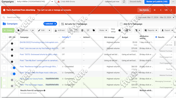The width and height of the screenshot is (176, 98).
Task: Click info icon beside Results from 62 campaigns
Action: 45,90
